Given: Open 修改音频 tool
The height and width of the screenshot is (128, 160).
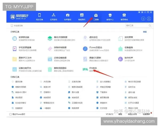Looking at the screenshot, I should (x=17, y=98).
